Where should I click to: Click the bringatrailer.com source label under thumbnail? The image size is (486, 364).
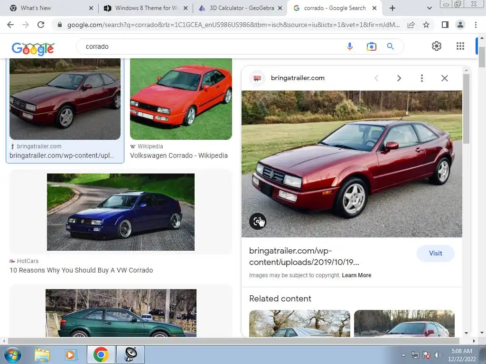point(39,146)
